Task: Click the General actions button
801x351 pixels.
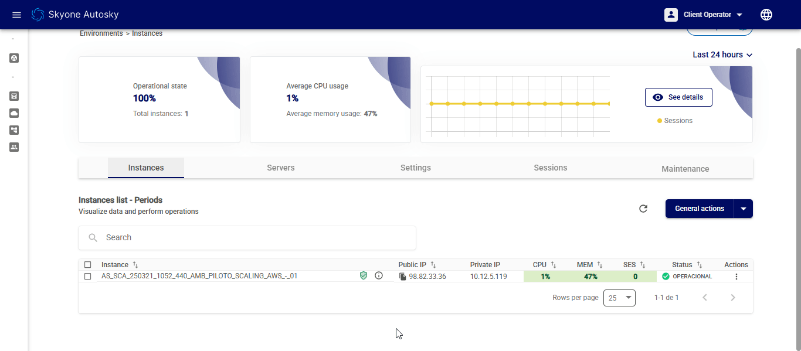Action: pyautogui.click(x=699, y=209)
